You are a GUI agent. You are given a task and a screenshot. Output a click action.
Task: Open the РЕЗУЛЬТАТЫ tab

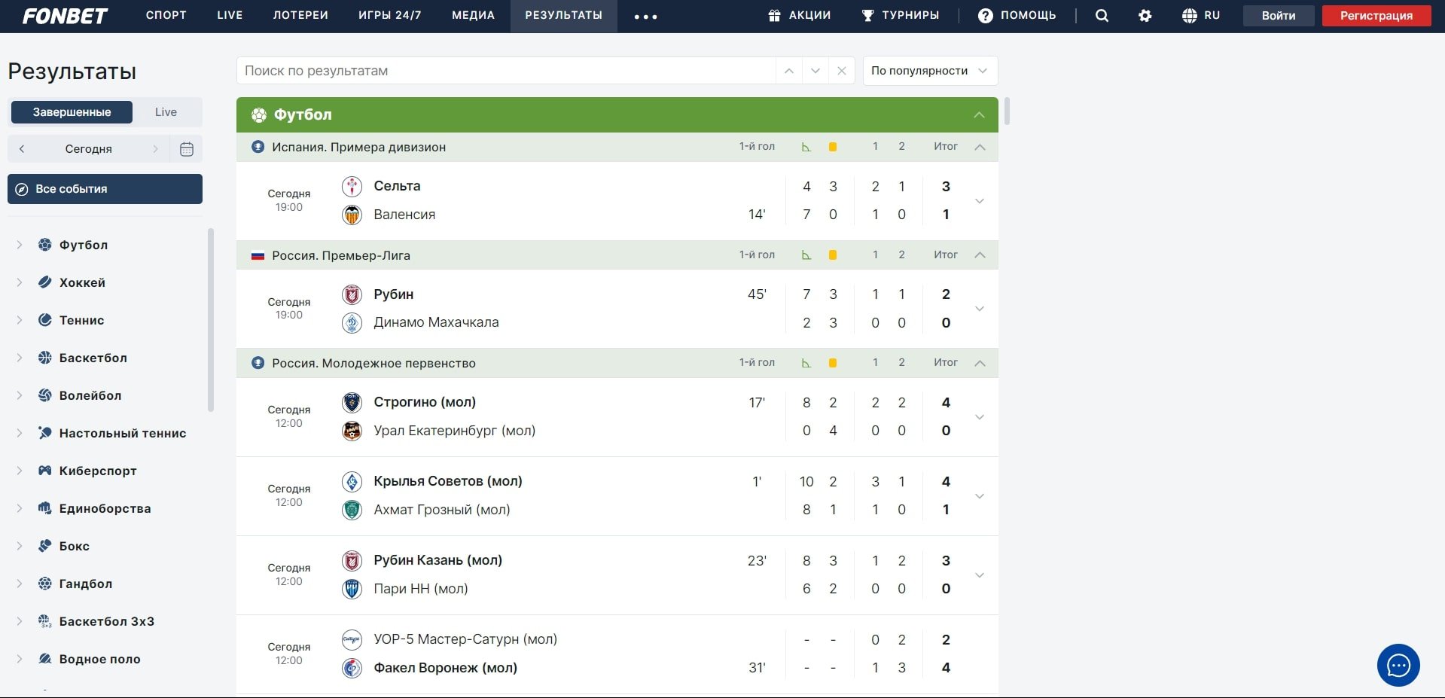564,16
